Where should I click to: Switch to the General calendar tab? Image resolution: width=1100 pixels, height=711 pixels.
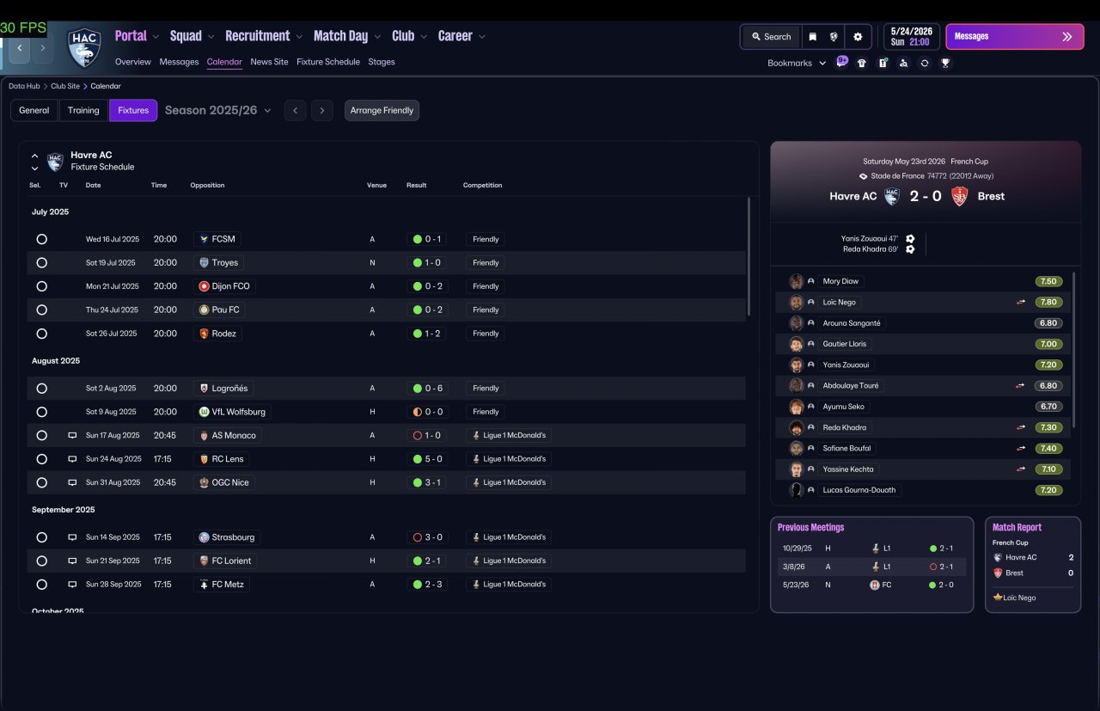click(x=34, y=110)
